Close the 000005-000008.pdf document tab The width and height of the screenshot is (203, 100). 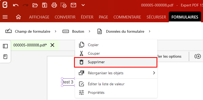pyautogui.click(x=52, y=45)
